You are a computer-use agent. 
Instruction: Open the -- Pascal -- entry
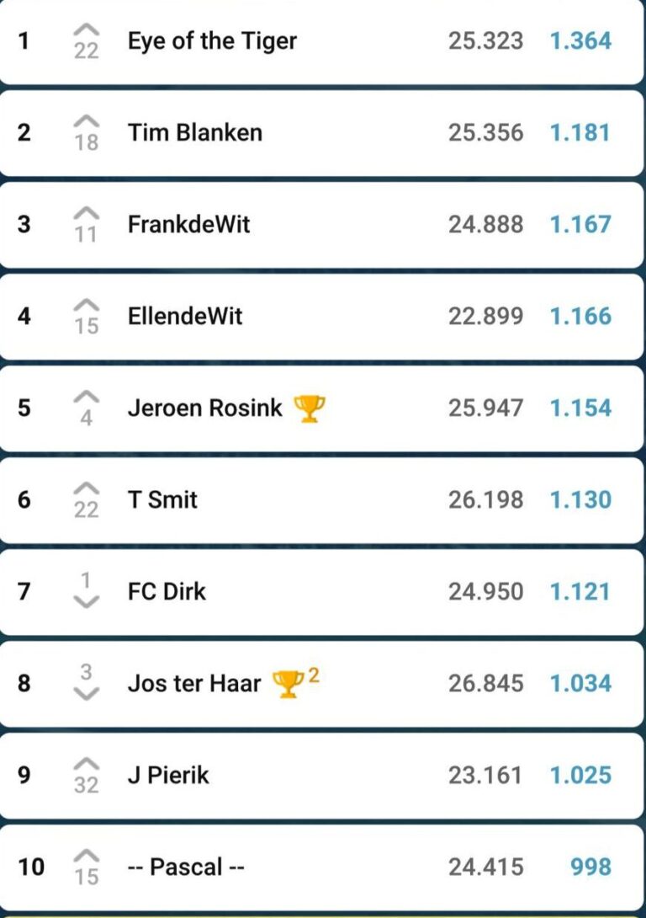click(186, 867)
